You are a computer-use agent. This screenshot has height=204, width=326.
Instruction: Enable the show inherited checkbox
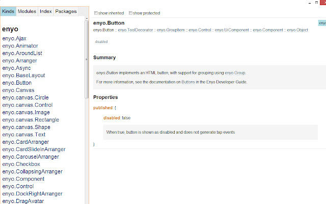click(x=96, y=13)
